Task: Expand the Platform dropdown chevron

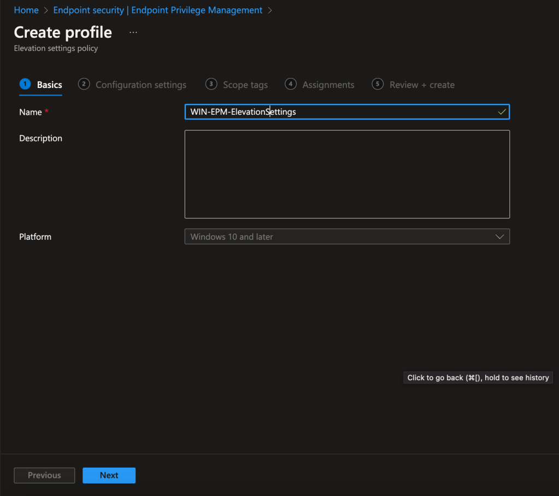Action: pyautogui.click(x=499, y=237)
